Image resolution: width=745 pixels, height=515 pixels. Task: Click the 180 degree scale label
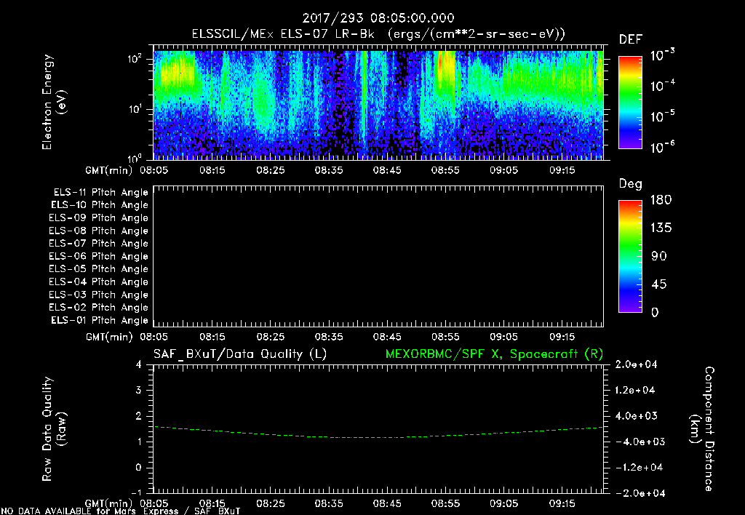point(661,199)
